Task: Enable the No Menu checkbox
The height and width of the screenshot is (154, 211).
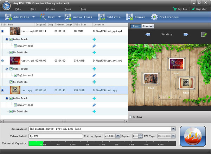Action: point(130,117)
